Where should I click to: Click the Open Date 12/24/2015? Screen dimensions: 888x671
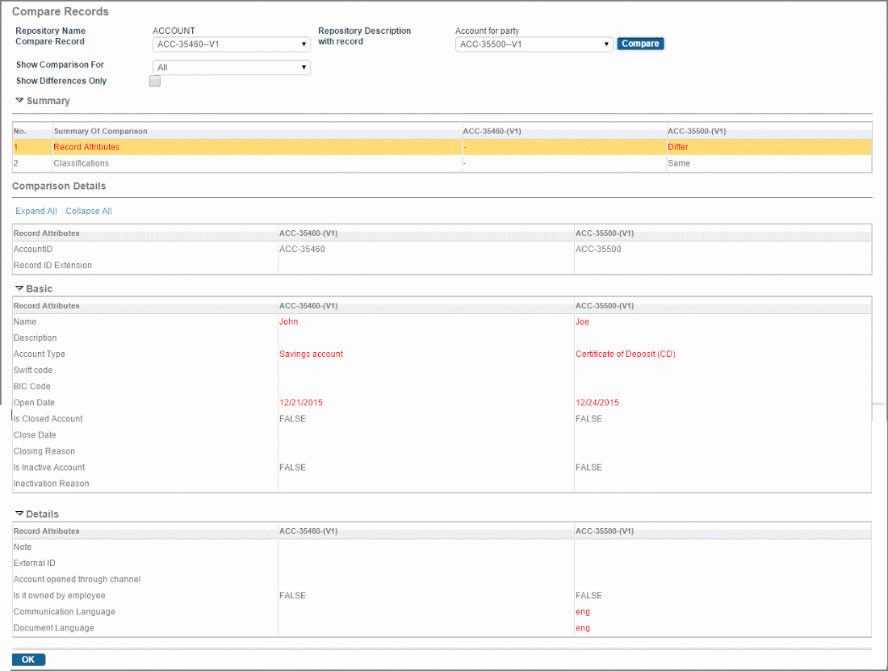pos(597,403)
